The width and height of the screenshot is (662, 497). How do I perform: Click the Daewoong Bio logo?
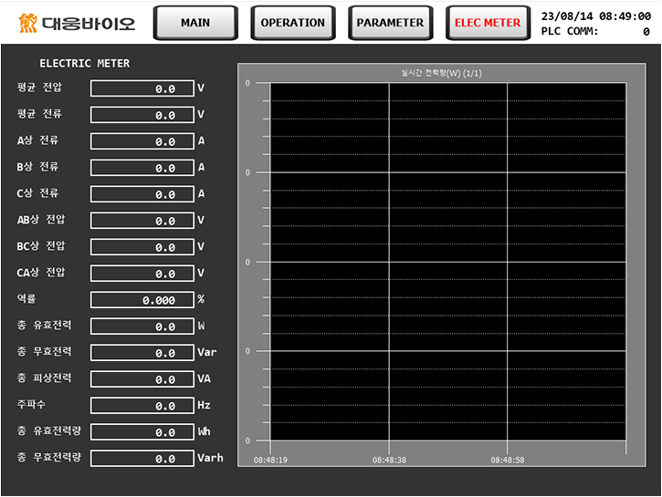[77, 23]
